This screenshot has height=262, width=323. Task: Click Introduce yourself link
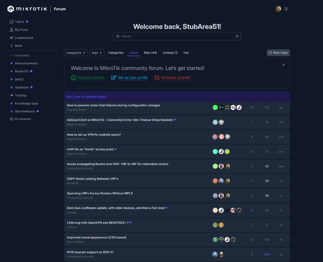click(x=175, y=78)
